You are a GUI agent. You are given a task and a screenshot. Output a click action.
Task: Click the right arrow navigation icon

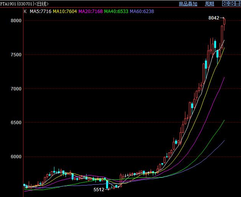pyautogui.click(x=231, y=3)
